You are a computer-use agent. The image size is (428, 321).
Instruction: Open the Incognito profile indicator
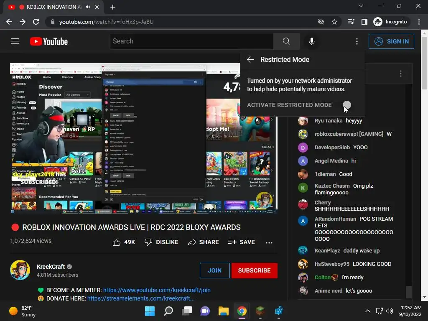pyautogui.click(x=390, y=22)
